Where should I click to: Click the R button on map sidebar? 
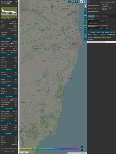[85, 36]
